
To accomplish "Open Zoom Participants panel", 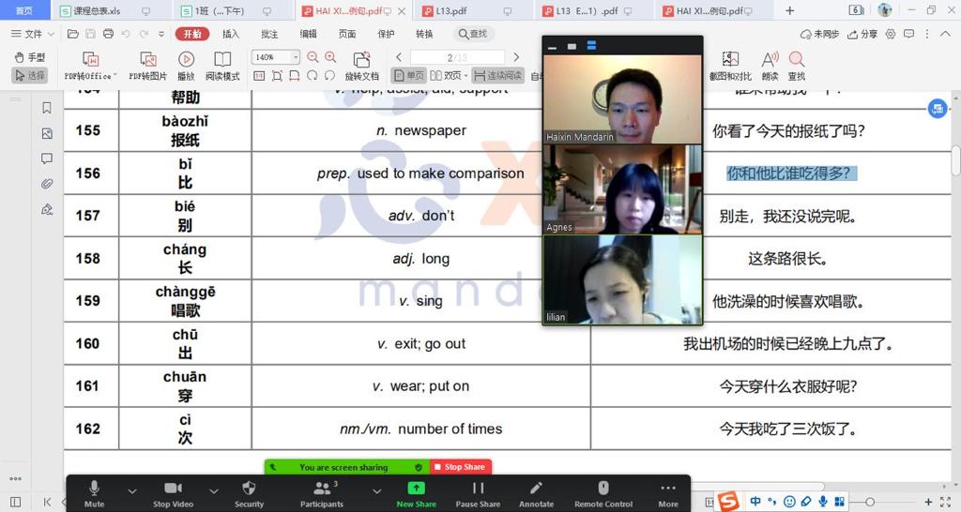I will tap(322, 493).
